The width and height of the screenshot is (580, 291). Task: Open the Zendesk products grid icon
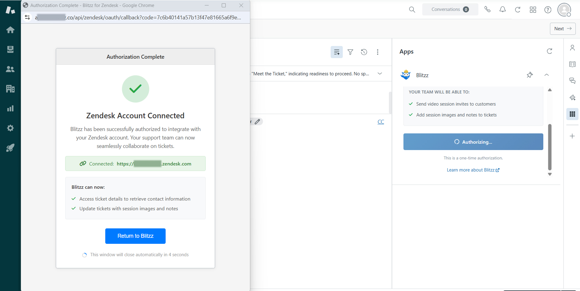click(x=533, y=10)
